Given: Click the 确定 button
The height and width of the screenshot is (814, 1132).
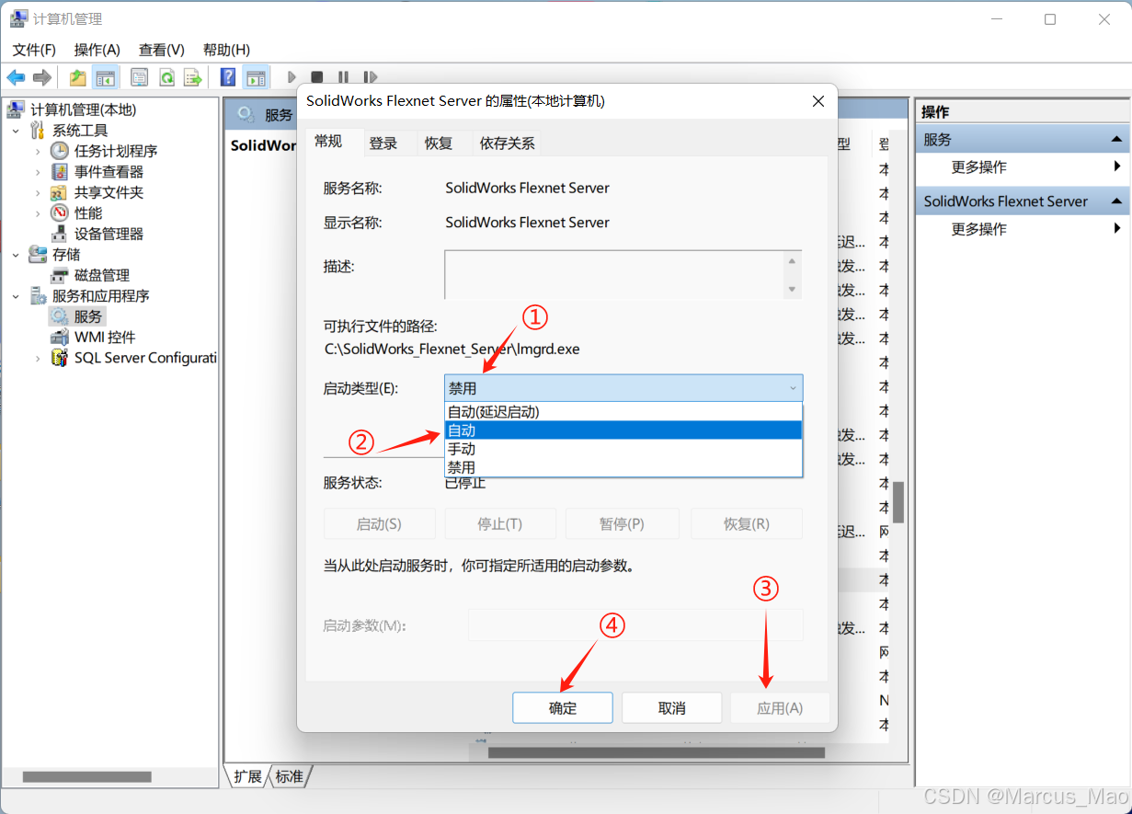Looking at the screenshot, I should tap(563, 708).
